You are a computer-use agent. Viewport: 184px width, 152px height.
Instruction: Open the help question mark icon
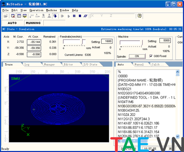(x=140, y=16)
